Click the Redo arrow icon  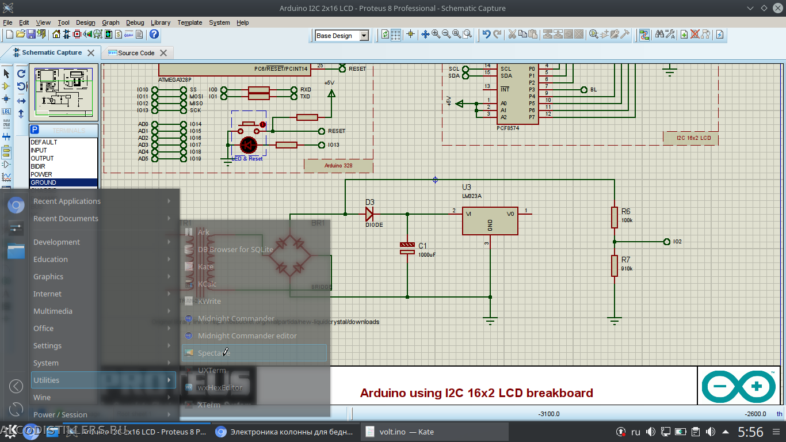tap(497, 35)
